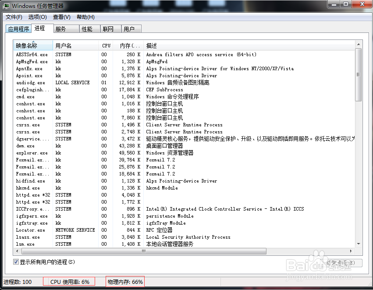373x290 pixels.
Task: Select the cmd.exe process
Action: [184, 97]
